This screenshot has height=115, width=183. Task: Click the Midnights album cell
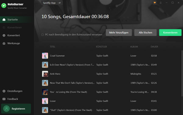point(136,74)
